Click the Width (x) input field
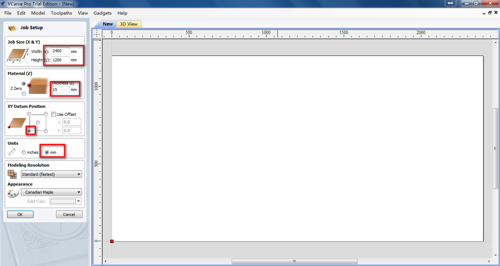500x266 pixels. pos(60,51)
